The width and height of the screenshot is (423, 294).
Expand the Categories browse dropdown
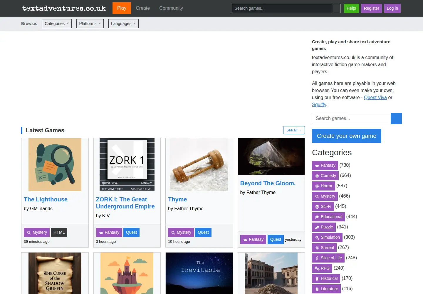57,24
